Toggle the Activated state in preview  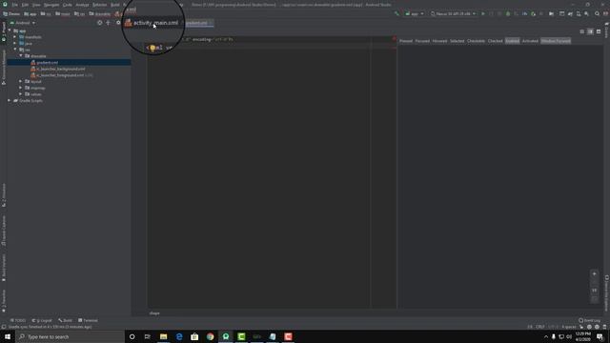530,41
